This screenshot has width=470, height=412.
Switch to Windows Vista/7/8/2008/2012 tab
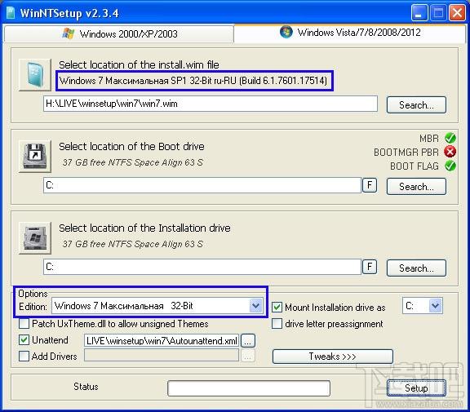pyautogui.click(x=349, y=33)
